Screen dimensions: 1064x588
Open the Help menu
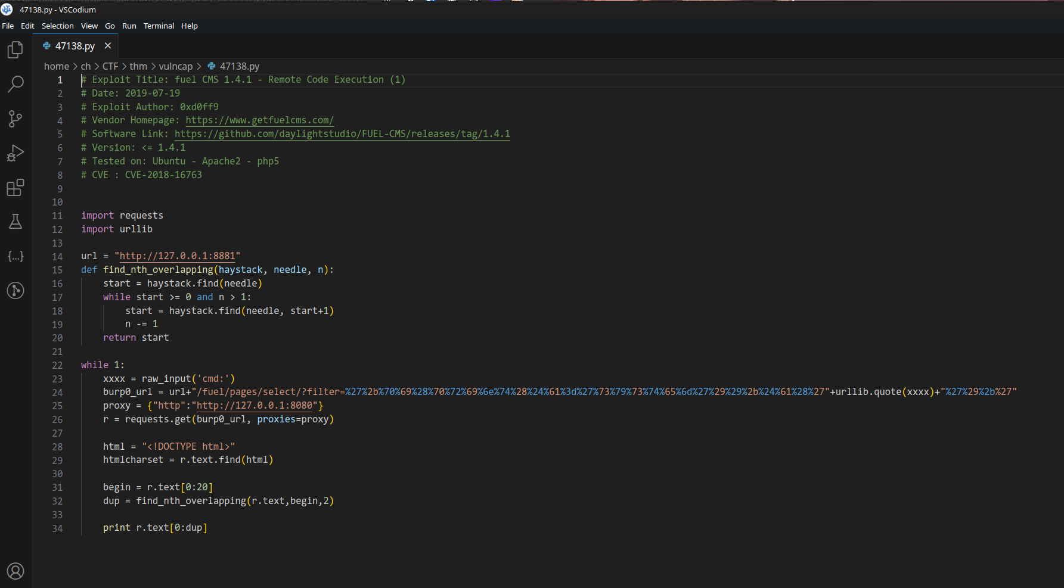(190, 26)
